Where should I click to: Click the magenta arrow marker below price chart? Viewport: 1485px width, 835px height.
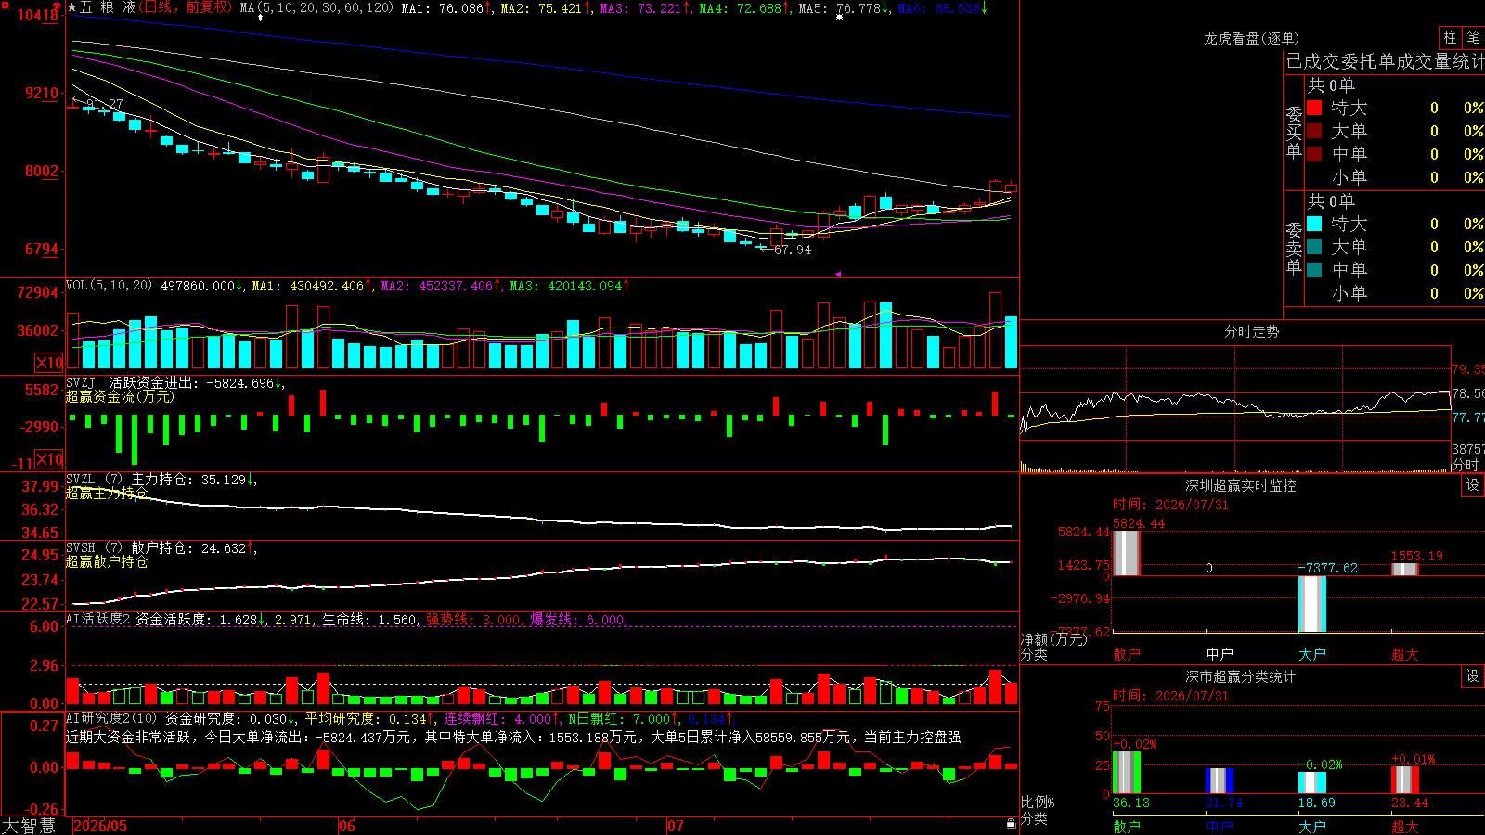[838, 274]
